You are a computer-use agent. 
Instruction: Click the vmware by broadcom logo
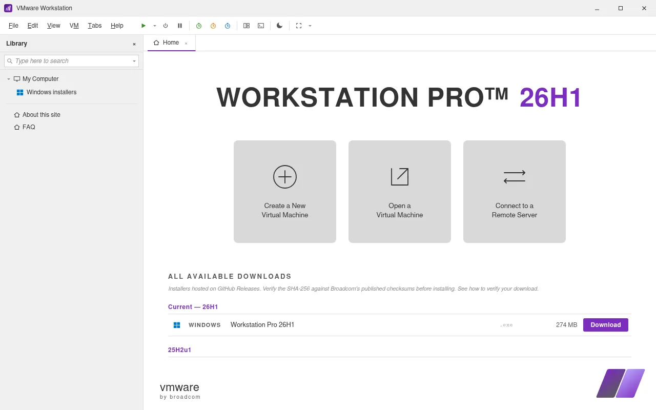pyautogui.click(x=180, y=391)
